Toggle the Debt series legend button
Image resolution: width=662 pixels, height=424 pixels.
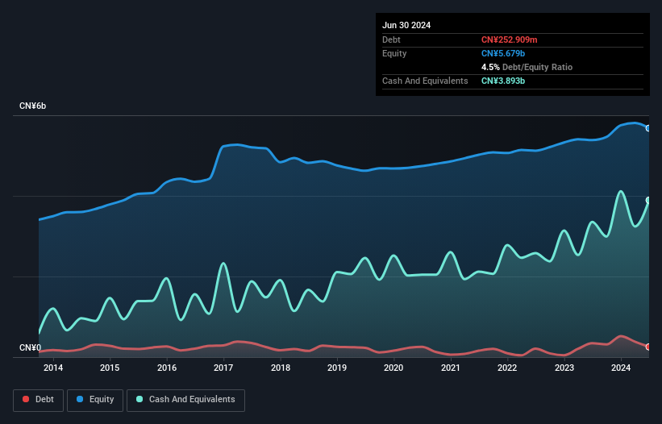39,400
